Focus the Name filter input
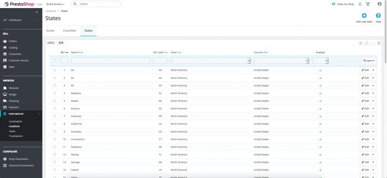The height and width of the screenshot is (178, 387). click(x=111, y=61)
